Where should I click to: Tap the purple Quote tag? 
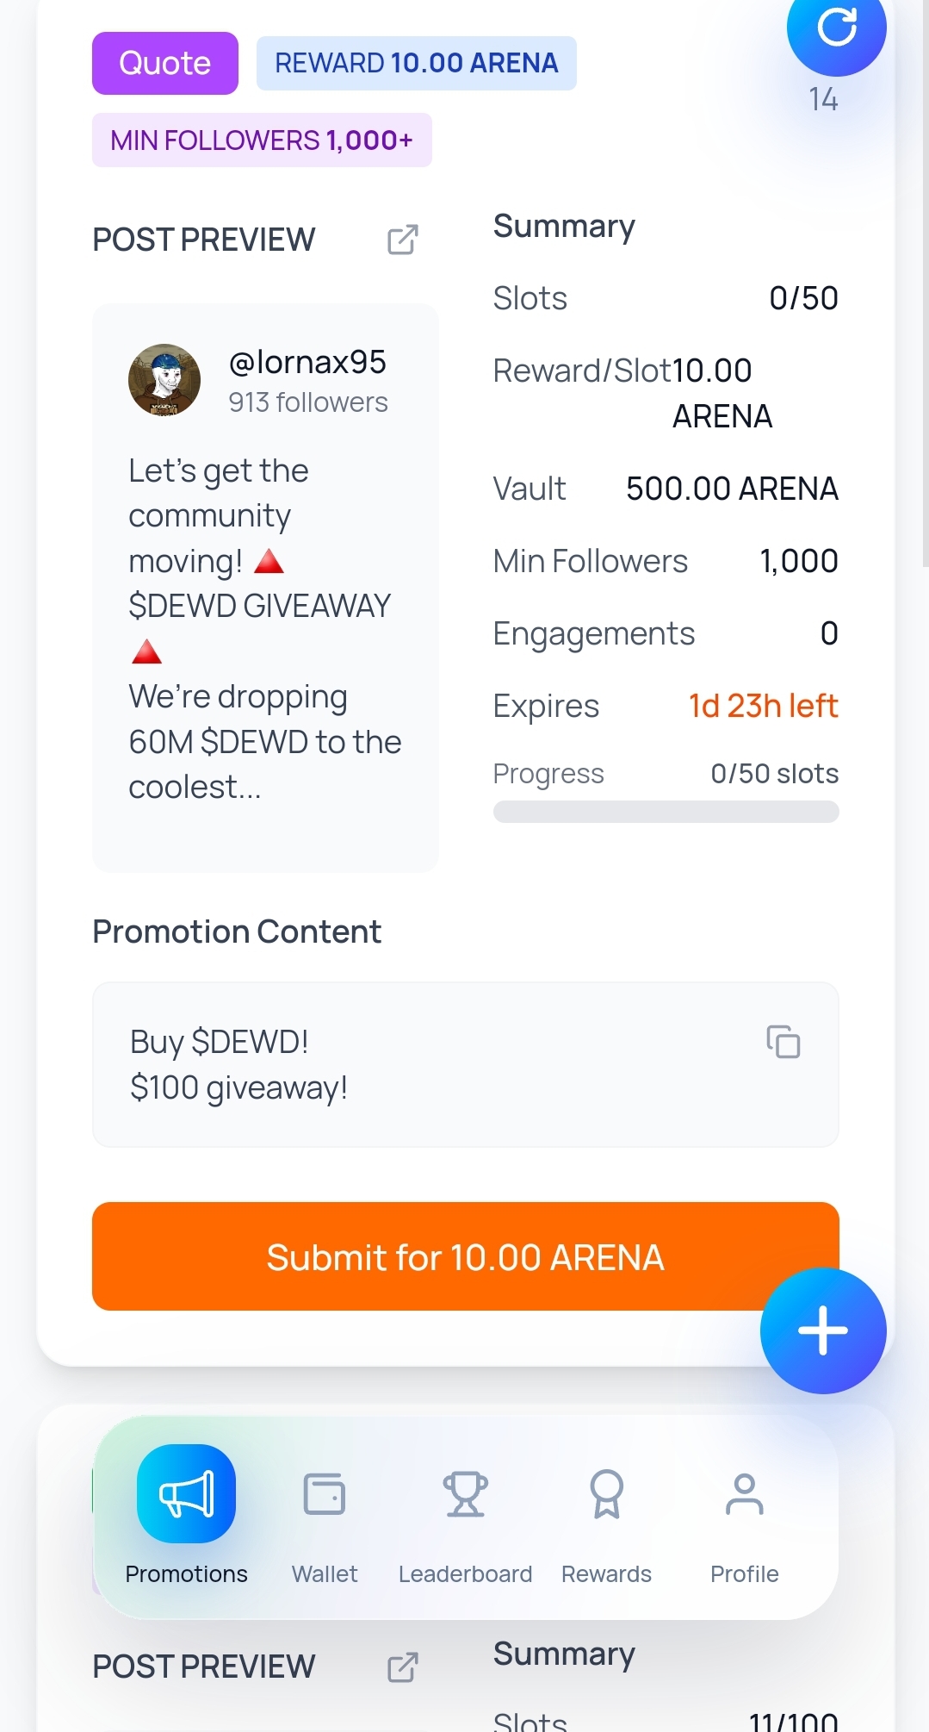(165, 63)
